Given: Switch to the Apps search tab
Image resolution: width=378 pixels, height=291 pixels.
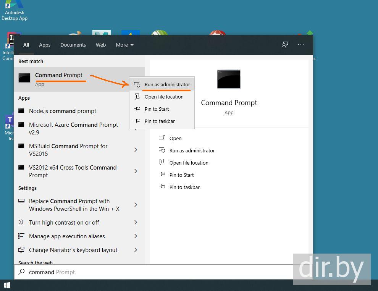Looking at the screenshot, I should pyautogui.click(x=45, y=45).
